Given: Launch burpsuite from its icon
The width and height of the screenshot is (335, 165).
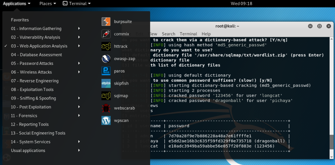Looking at the screenshot, I should [106, 22].
